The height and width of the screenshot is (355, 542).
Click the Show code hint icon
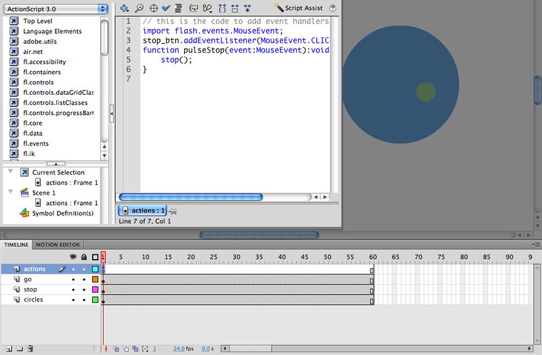click(193, 8)
